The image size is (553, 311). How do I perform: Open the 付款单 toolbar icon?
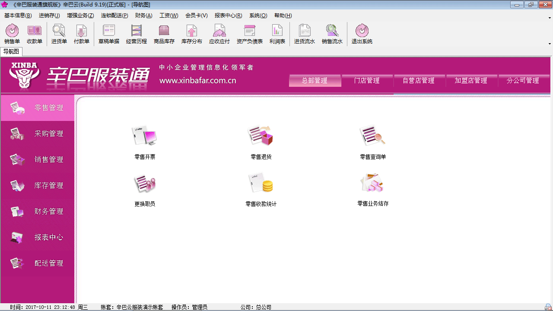click(x=82, y=35)
